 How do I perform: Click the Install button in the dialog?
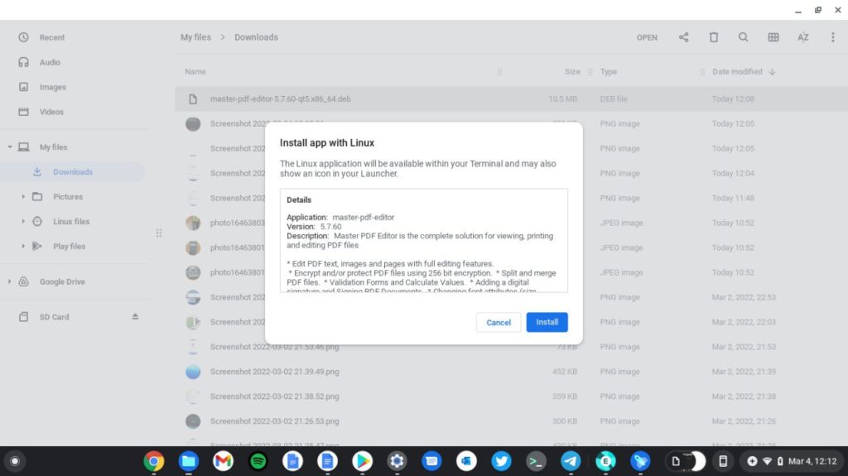(547, 322)
